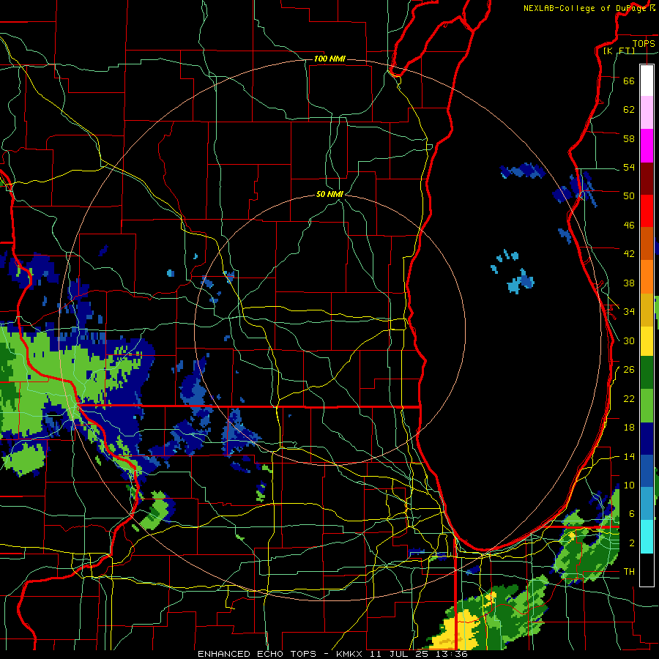Click the legend scale value 2
659x659 pixels.
[x=631, y=543]
